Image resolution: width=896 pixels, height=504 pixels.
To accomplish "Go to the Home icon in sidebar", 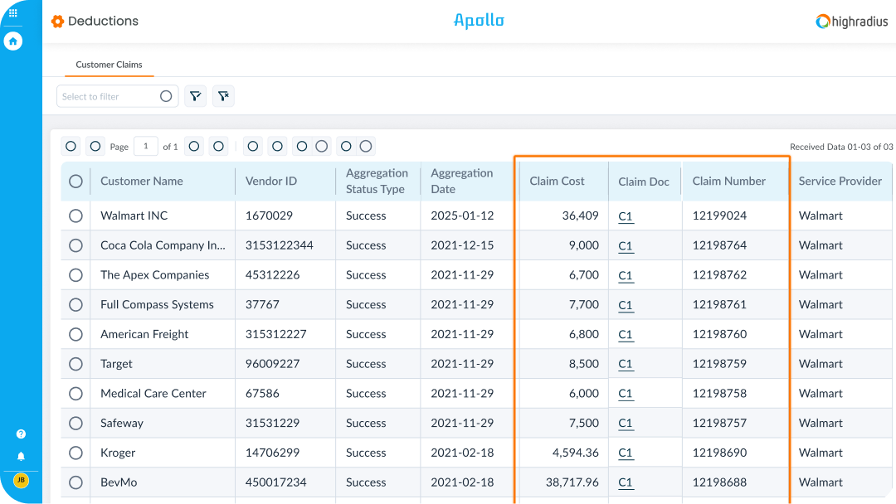I will [x=12, y=41].
